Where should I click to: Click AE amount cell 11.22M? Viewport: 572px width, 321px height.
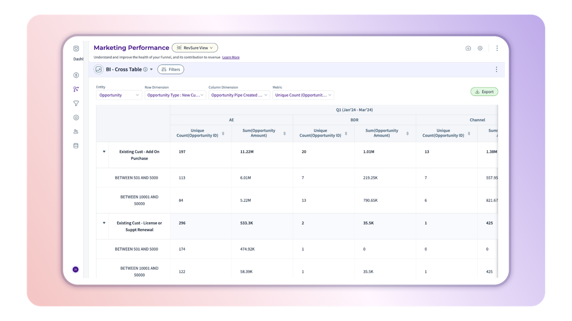(247, 152)
